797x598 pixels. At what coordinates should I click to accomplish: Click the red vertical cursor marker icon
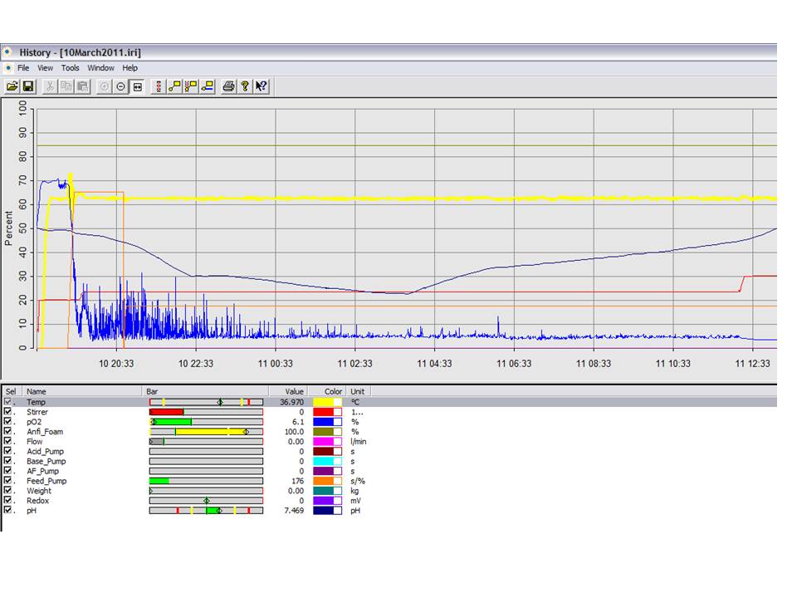tap(158, 86)
